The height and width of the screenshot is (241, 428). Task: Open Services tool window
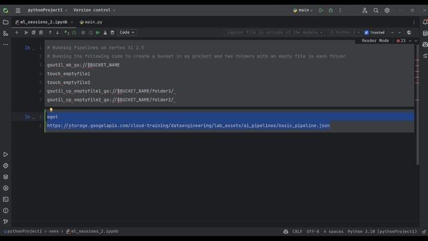point(5,188)
